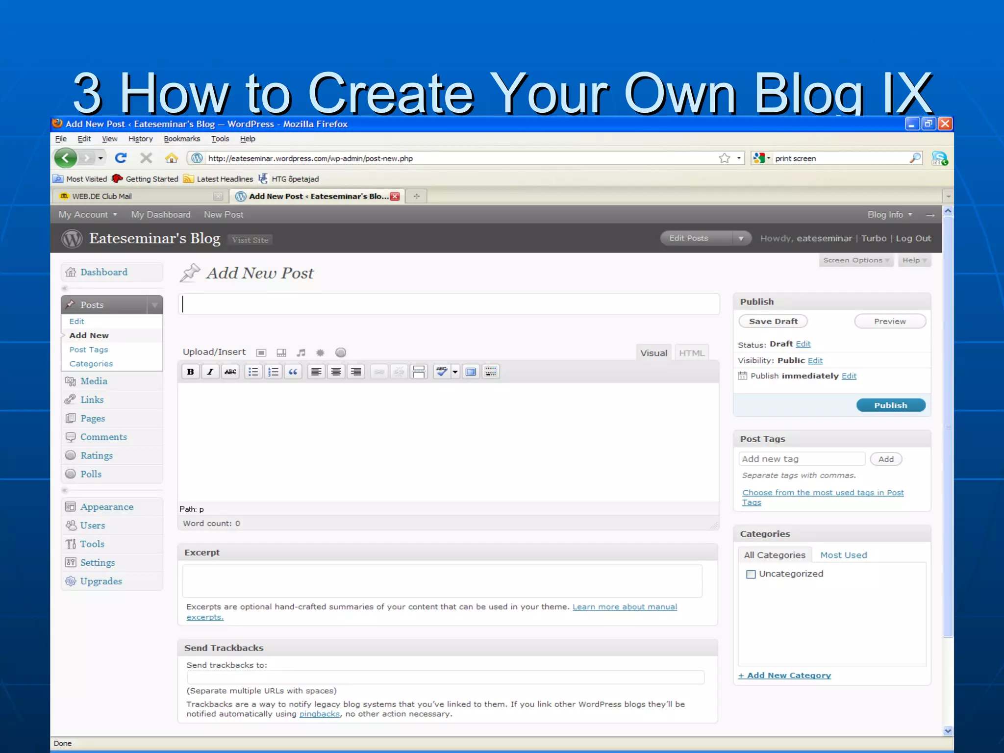Focus the post title field
This screenshot has height=753, width=1004.
[449, 304]
